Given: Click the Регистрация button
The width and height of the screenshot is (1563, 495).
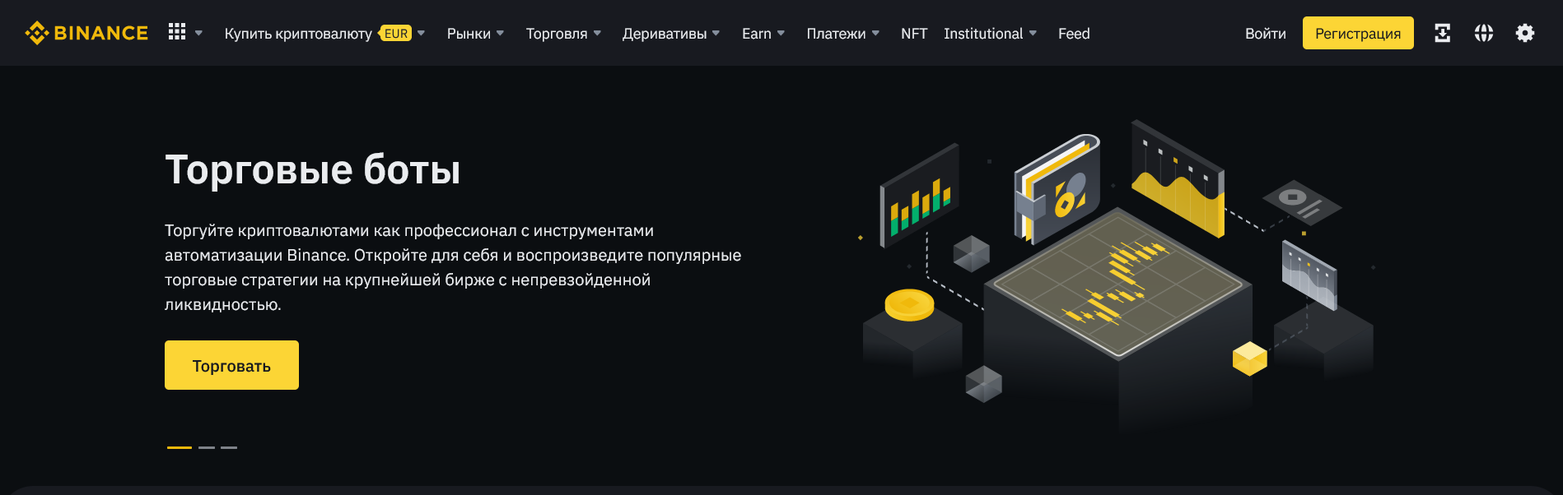Looking at the screenshot, I should pyautogui.click(x=1358, y=33).
